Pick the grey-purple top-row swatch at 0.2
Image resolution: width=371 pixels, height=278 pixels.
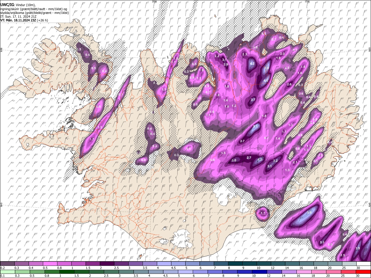pos(7,264)
